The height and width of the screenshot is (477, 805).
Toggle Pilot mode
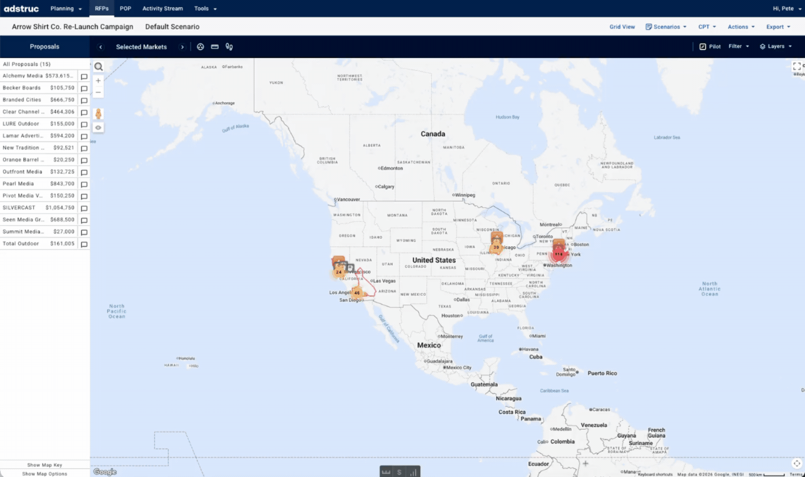710,46
